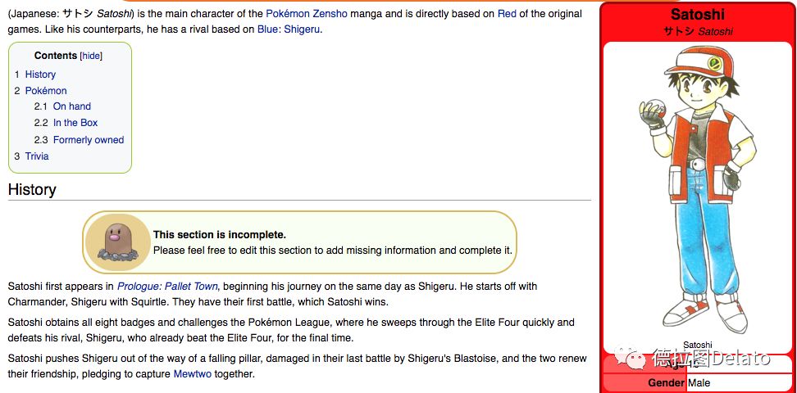Open Prologue: Pallet Town chapter link
The height and width of the screenshot is (393, 797).
coord(168,287)
